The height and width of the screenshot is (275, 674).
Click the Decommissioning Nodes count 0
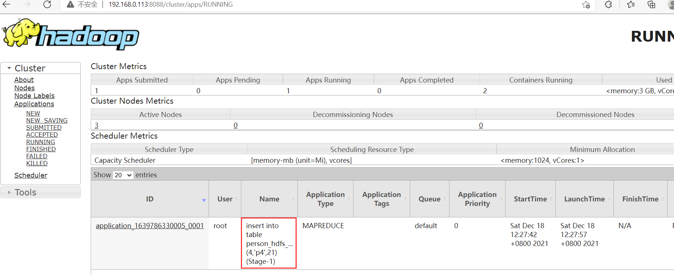click(236, 126)
